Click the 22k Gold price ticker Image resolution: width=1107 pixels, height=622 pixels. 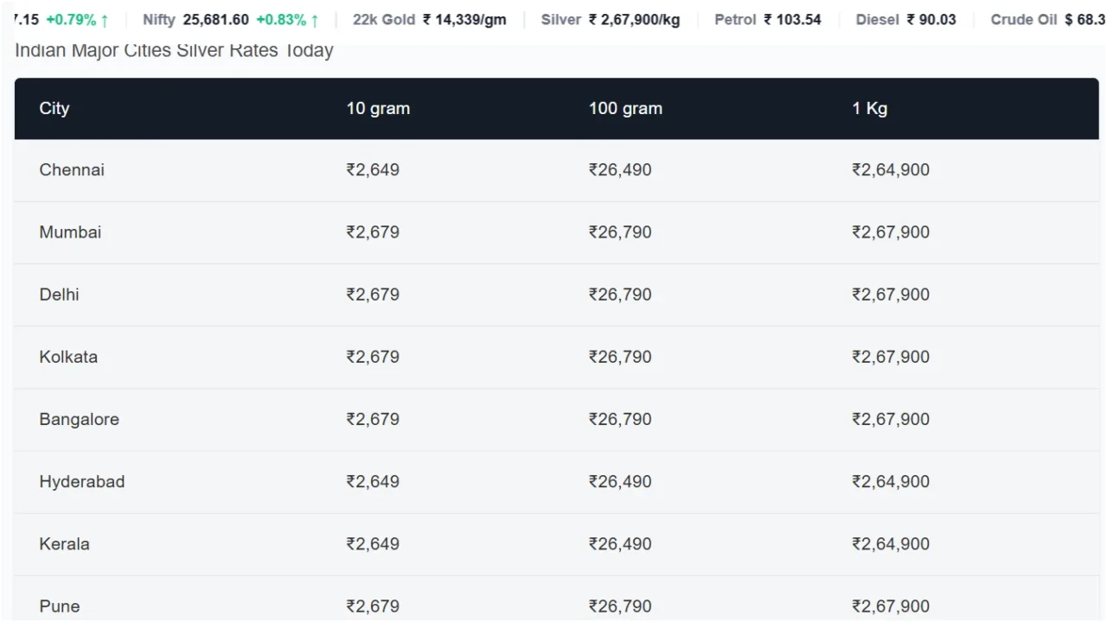pyautogui.click(x=429, y=19)
